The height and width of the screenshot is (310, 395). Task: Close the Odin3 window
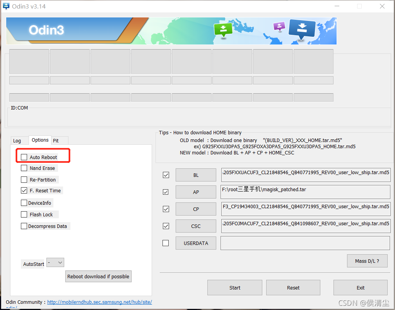[x=382, y=6]
